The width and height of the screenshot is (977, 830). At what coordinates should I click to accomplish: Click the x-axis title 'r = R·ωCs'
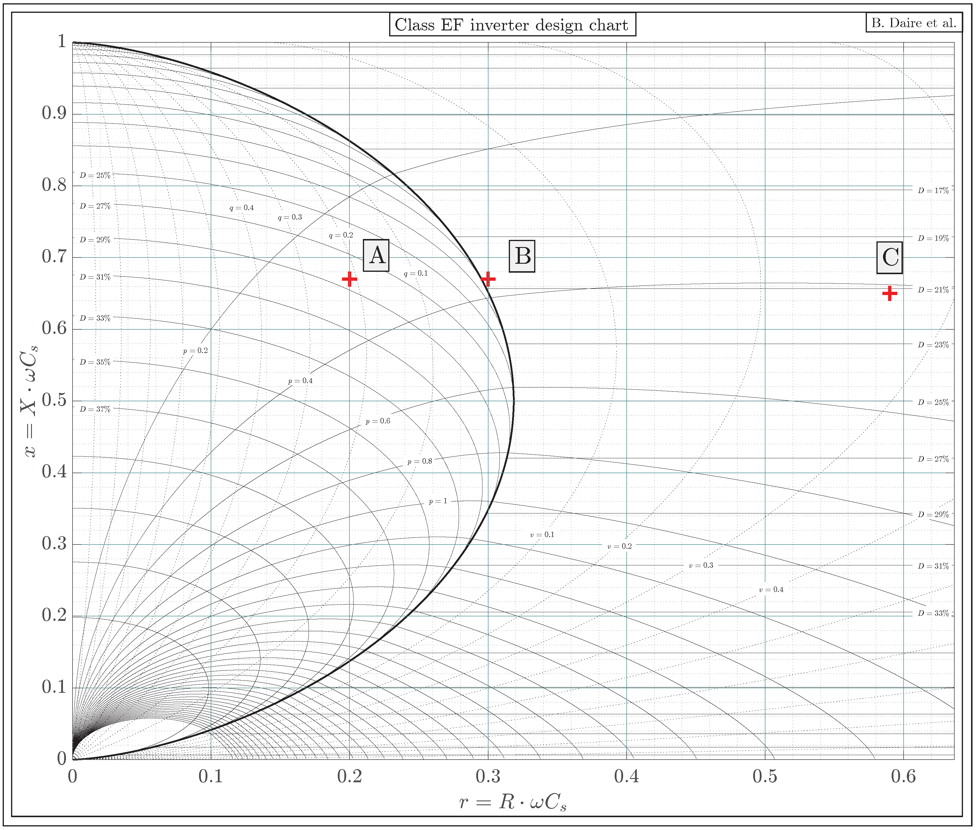512,802
